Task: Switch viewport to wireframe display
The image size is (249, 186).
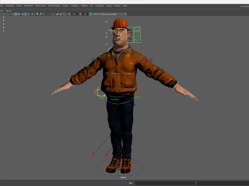Action: pyautogui.click(x=12, y=14)
